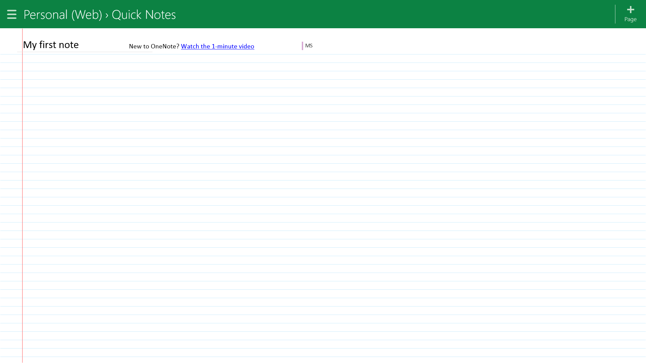Click the "My first note" page title
The image size is (646, 363).
click(51, 45)
